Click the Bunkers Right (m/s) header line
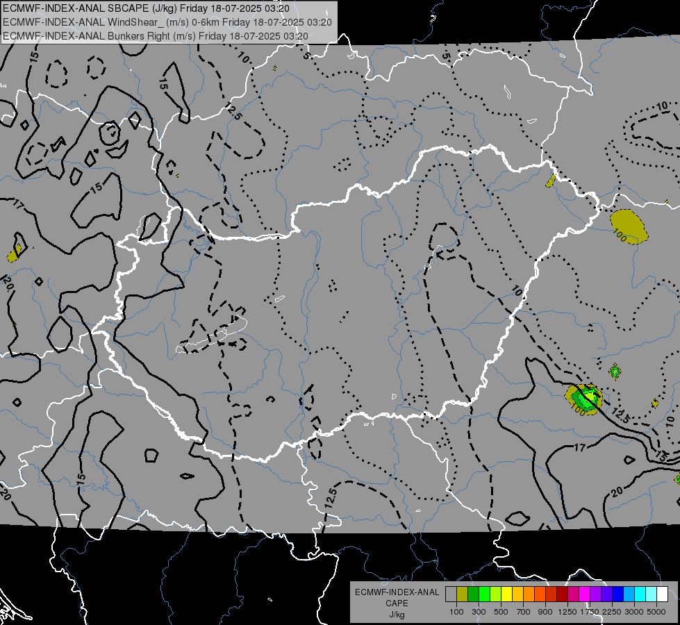The height and width of the screenshot is (625, 680). point(156,36)
